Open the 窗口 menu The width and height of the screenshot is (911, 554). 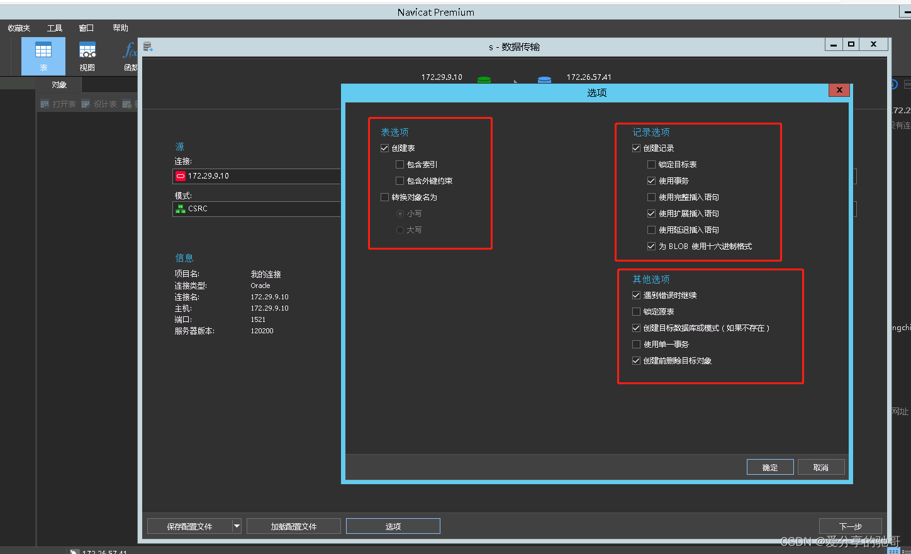(86, 28)
